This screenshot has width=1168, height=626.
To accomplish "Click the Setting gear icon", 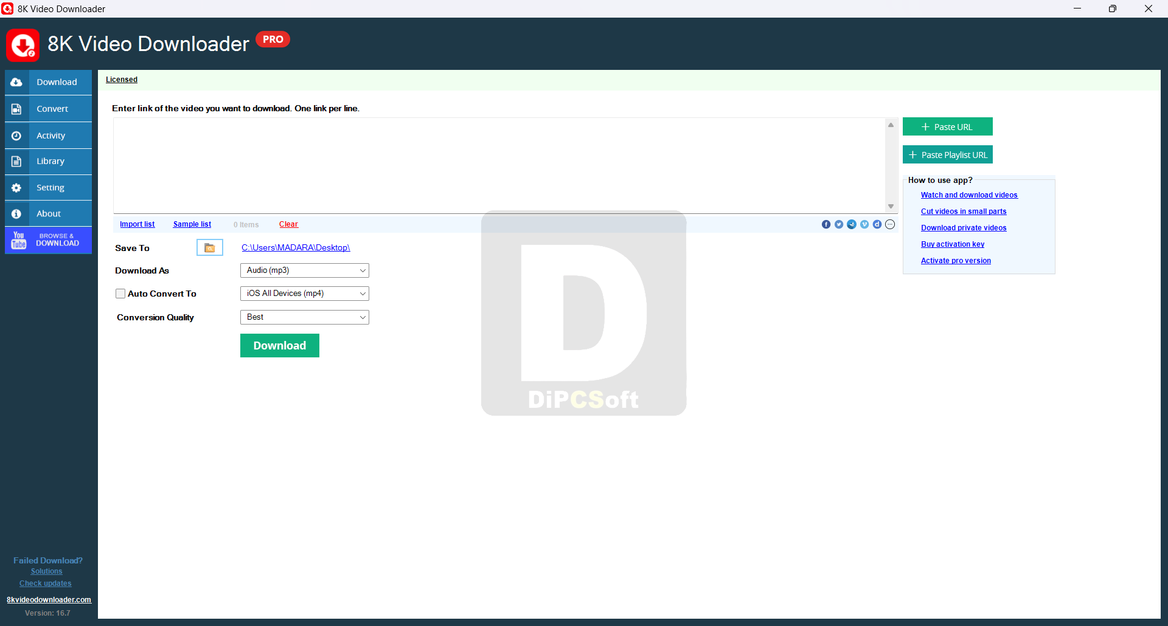I will tap(16, 188).
